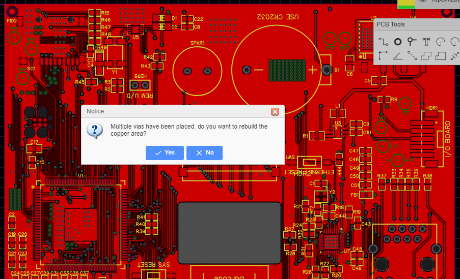Select the HDR1 header designator
The height and width of the screenshot is (279, 460).
pos(432,108)
